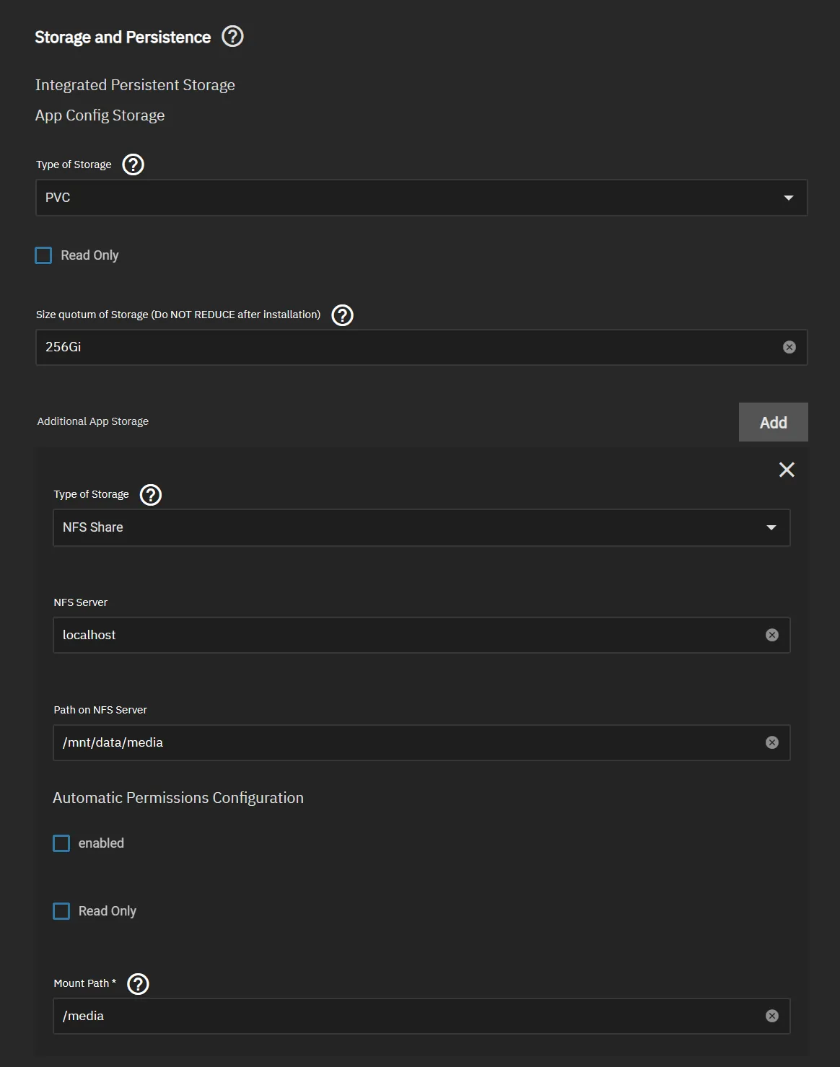Add another Additional App Storage entry

[x=773, y=422]
